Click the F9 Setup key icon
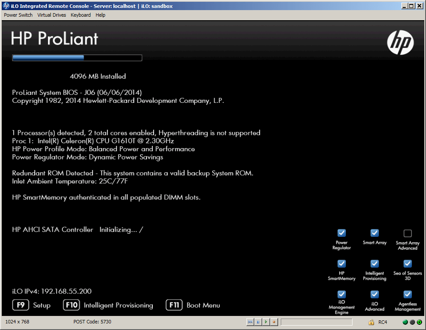This screenshot has width=426, height=330. pyautogui.click(x=21, y=305)
